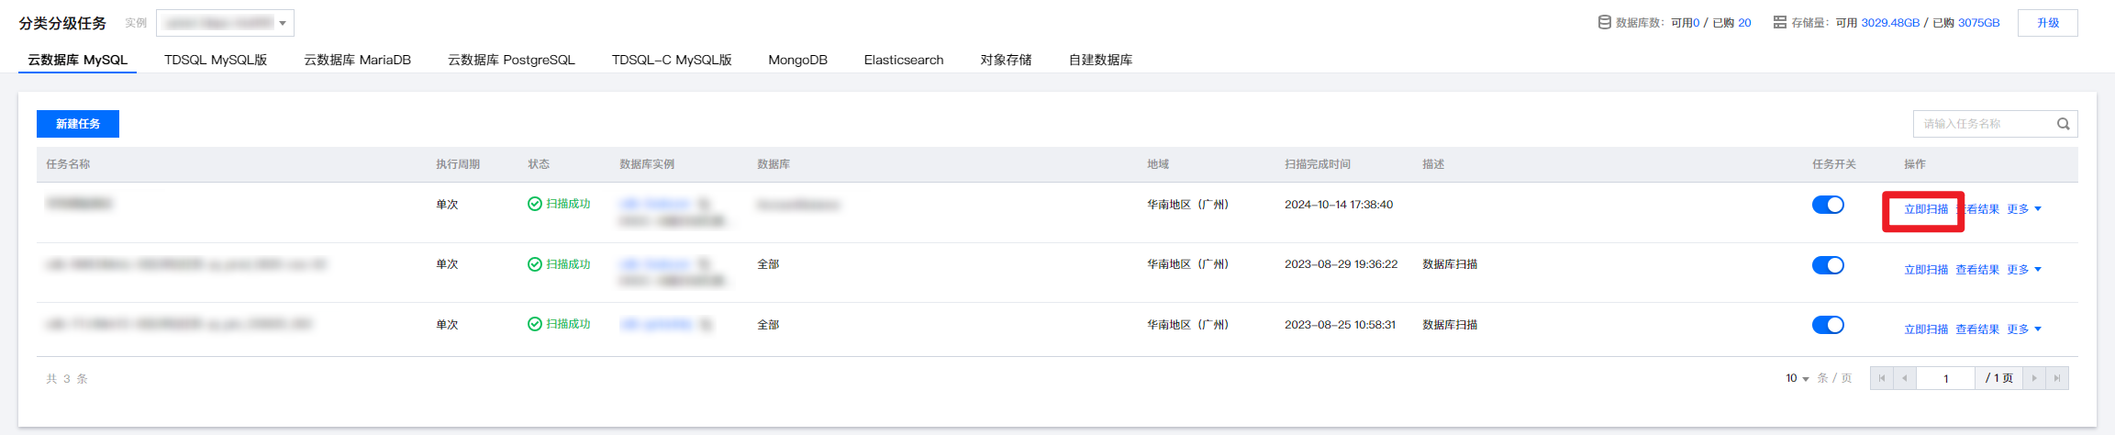Open the 实例 instance dropdown
The width and height of the screenshot is (2115, 435).
click(225, 23)
